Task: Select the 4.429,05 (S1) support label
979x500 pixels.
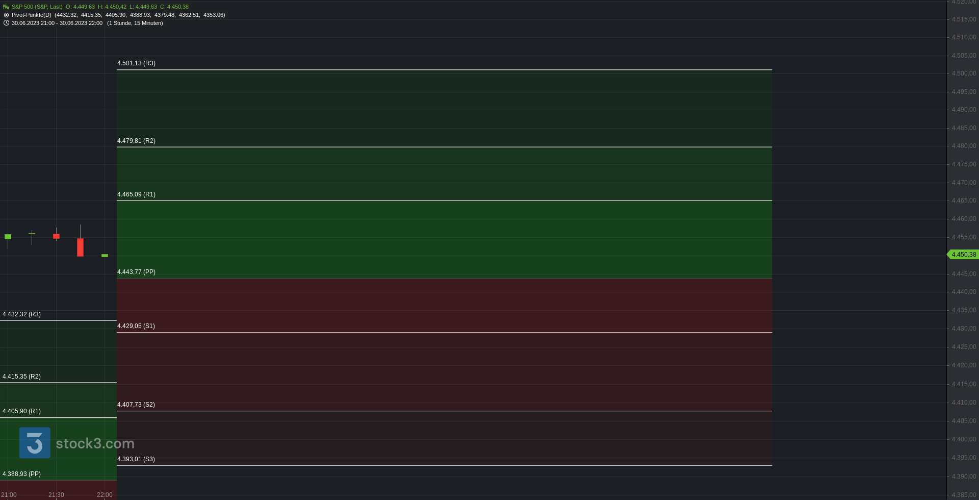Action: (136, 326)
